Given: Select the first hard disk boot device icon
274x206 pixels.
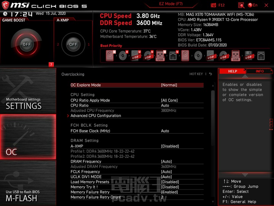Looking at the screenshot, I should 110,56.
